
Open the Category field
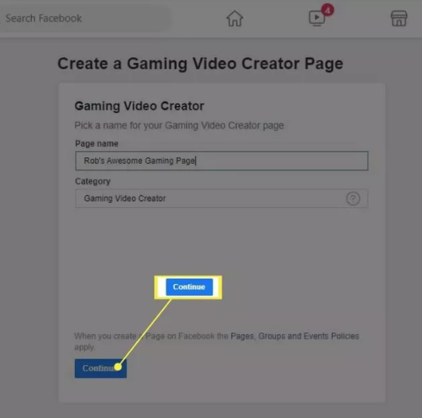click(222, 198)
